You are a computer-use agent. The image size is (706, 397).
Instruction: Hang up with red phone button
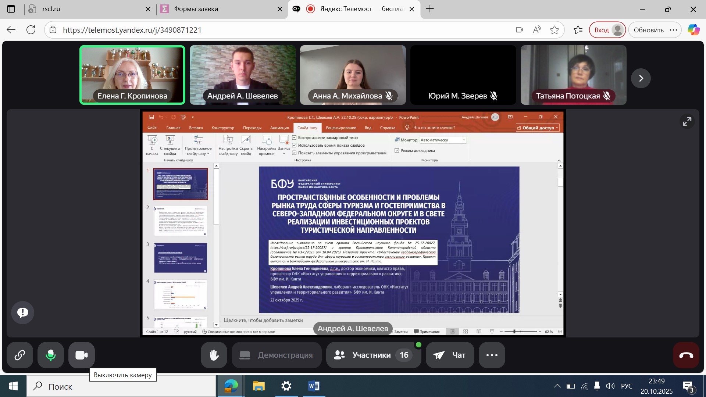coord(686,355)
